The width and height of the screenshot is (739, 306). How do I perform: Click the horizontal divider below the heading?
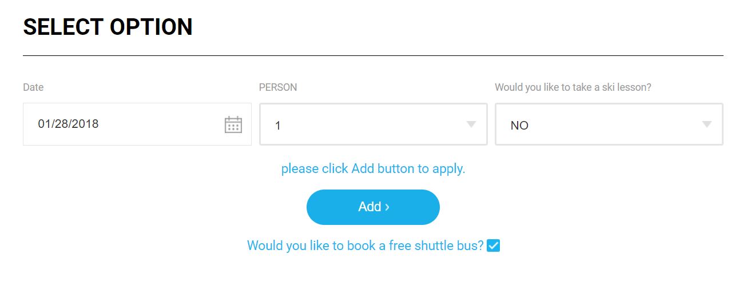[373, 55]
